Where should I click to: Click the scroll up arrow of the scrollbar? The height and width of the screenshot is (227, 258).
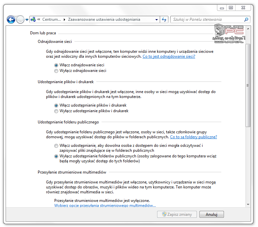(248, 29)
